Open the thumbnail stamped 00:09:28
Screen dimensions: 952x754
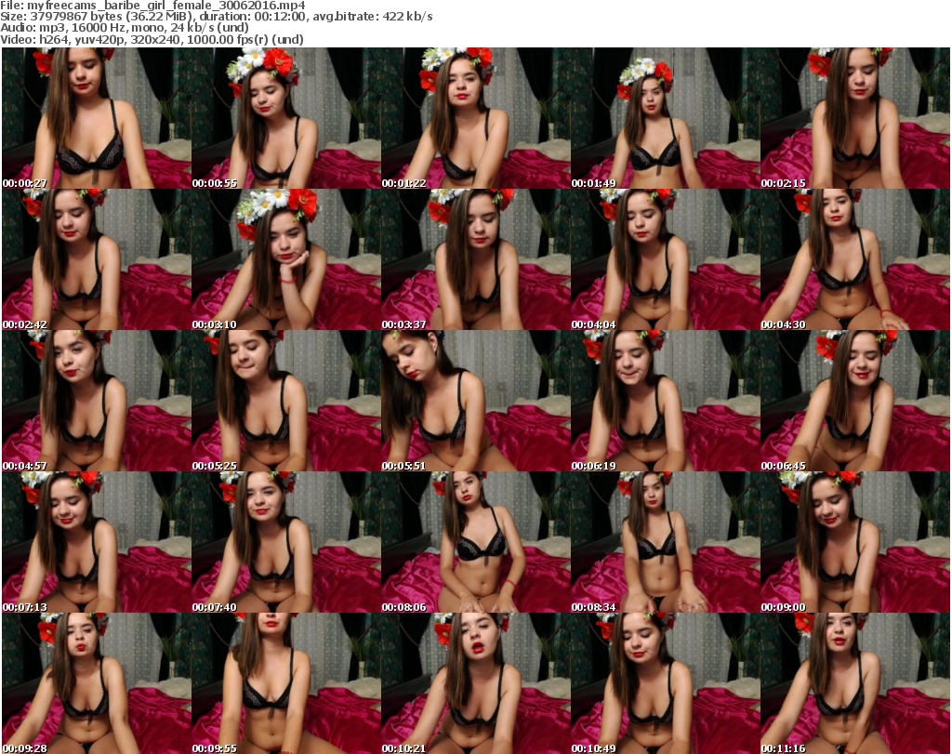97,683
